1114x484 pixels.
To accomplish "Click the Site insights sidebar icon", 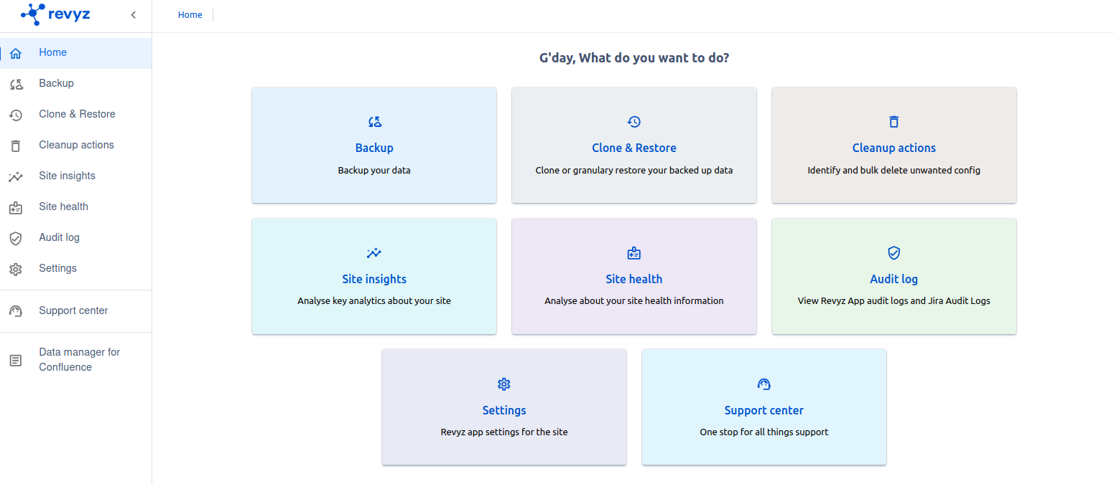I will (16, 176).
